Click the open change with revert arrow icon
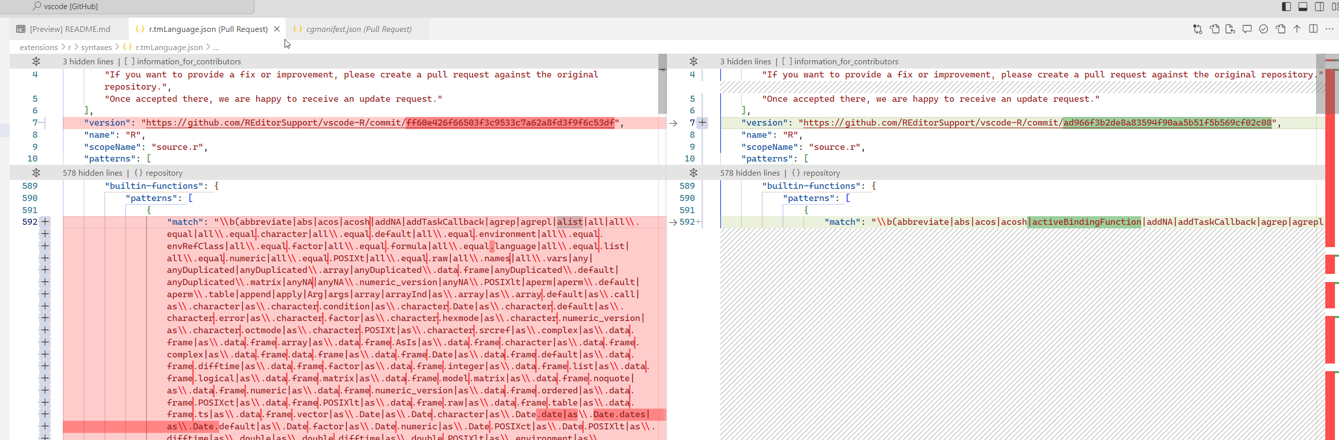Image resolution: width=1339 pixels, height=440 pixels. [1230, 29]
